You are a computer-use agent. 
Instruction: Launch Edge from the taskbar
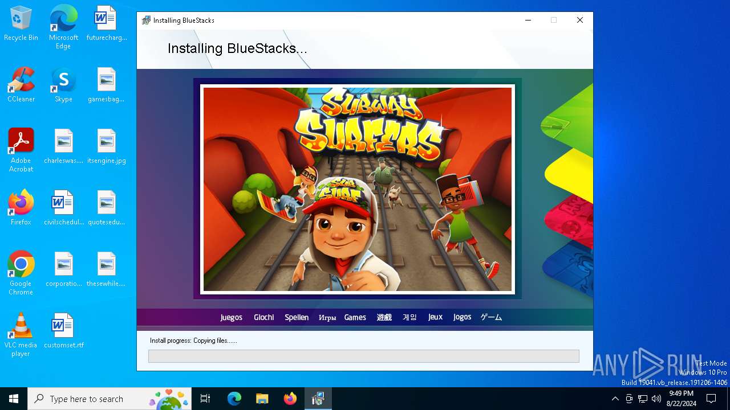(x=234, y=399)
